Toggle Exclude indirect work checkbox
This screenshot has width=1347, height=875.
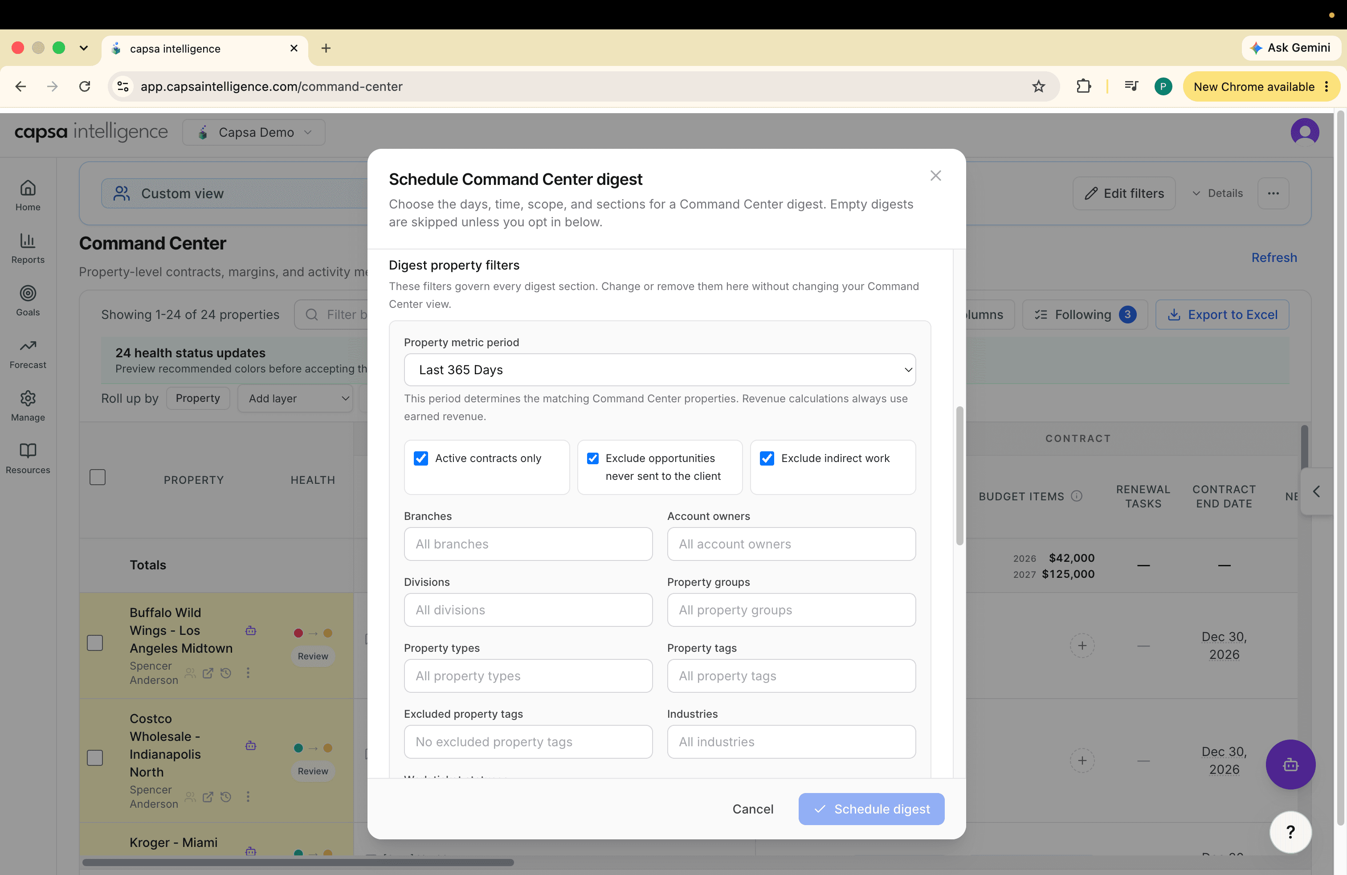pos(767,458)
